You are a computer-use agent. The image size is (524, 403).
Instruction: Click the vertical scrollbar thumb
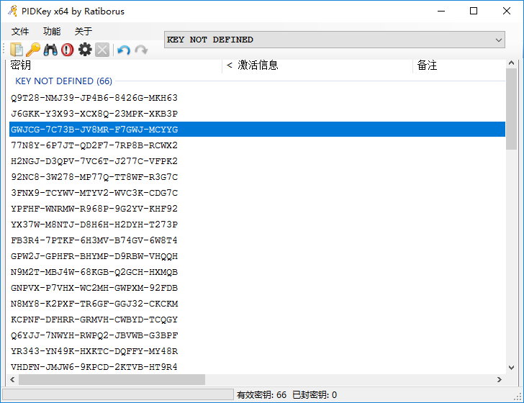[x=511, y=109]
